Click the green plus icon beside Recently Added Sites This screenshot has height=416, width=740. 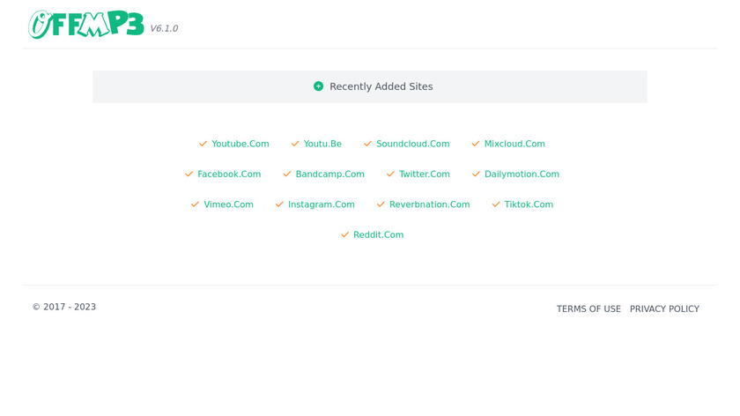click(319, 86)
